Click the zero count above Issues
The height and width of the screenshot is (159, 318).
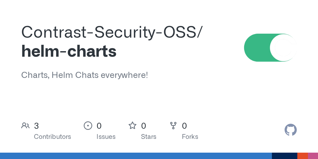click(99, 126)
